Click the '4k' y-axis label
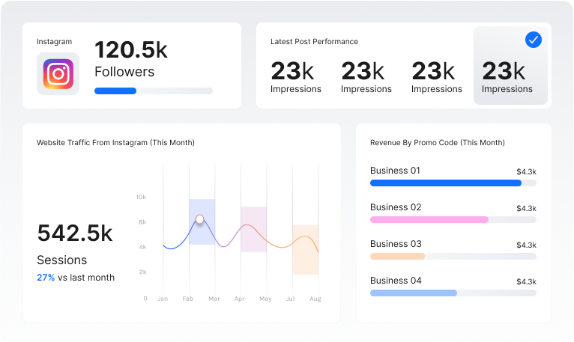Screen dimensions: 574x342 pyautogui.click(x=142, y=247)
